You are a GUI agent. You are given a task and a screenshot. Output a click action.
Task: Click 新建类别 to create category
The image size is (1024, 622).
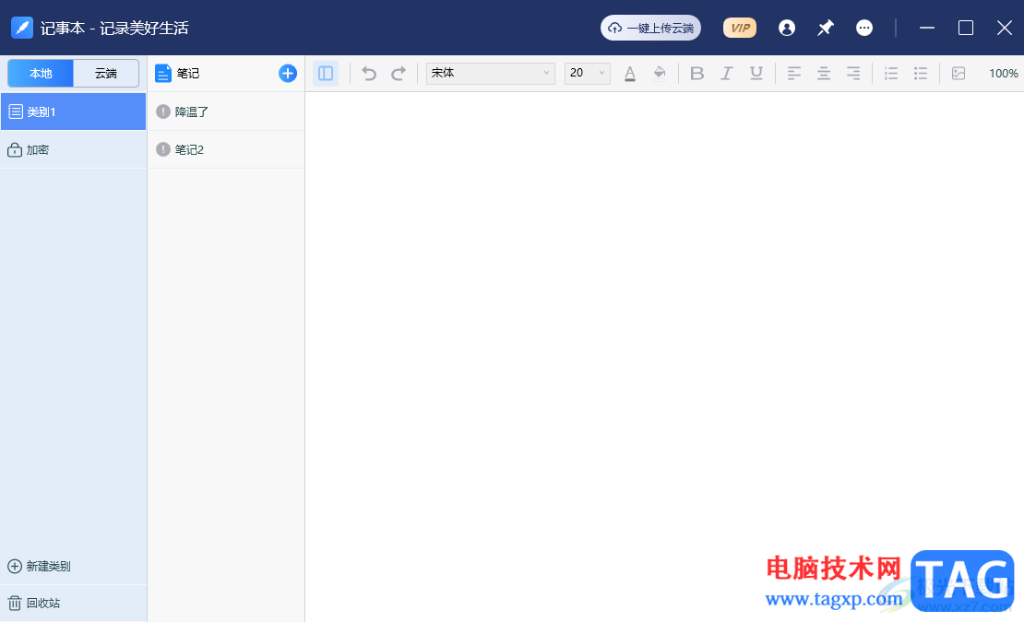pyautogui.click(x=39, y=566)
